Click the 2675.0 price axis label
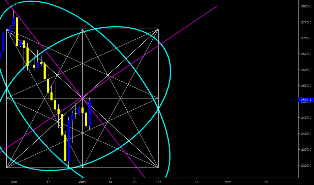This screenshot has height=185, width=314. pos(306,54)
